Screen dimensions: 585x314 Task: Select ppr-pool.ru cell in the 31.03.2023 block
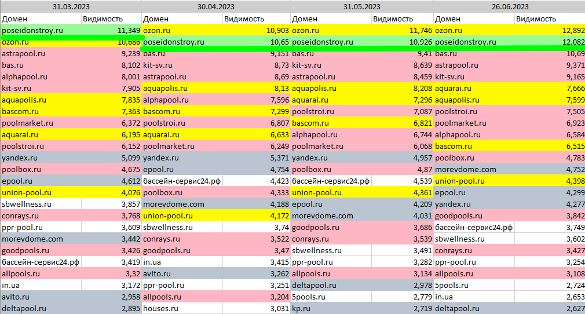click(x=41, y=227)
